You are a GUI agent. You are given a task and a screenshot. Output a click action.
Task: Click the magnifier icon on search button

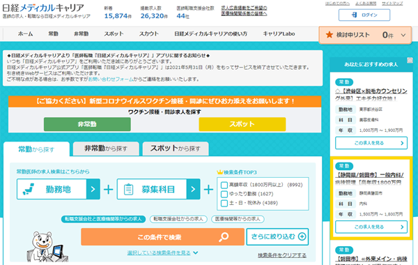(224, 236)
